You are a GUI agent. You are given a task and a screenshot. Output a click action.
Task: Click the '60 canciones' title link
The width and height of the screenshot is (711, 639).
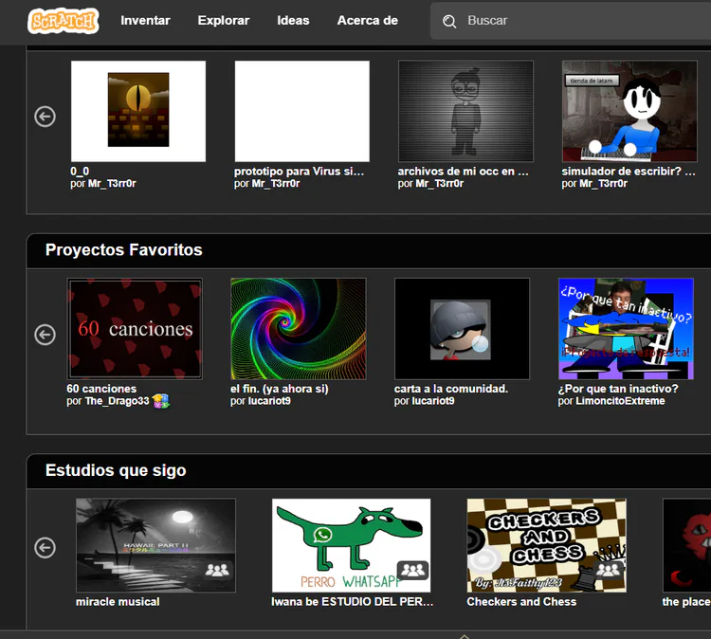101,389
